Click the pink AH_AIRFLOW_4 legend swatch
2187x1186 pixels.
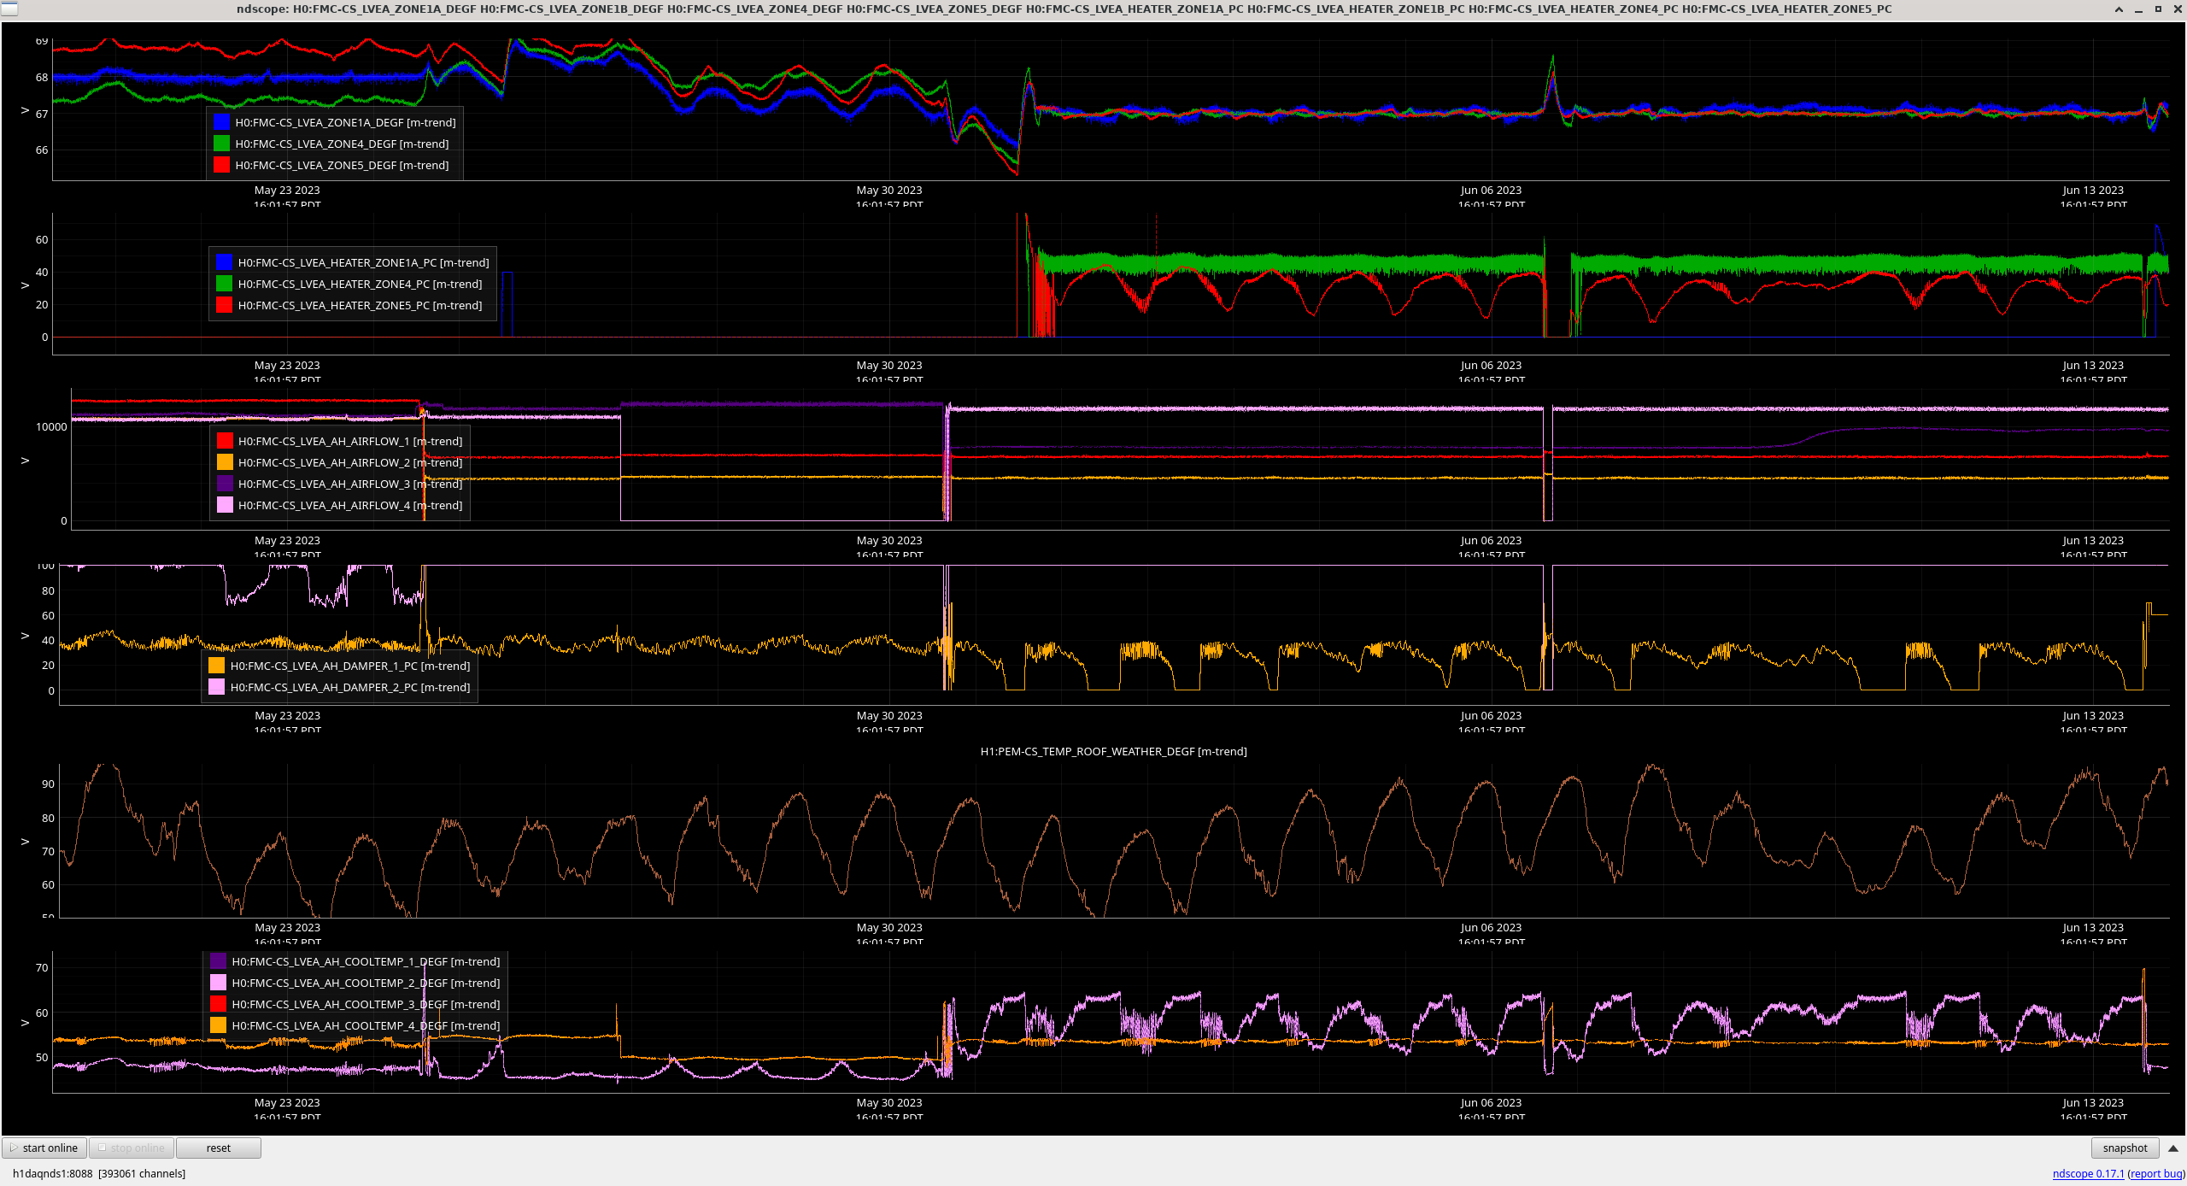point(225,505)
